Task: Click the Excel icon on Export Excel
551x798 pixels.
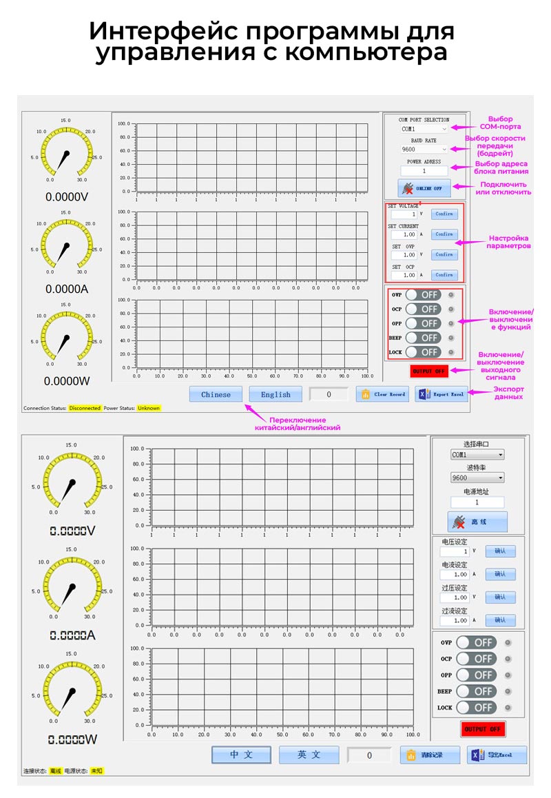Action: (x=424, y=394)
